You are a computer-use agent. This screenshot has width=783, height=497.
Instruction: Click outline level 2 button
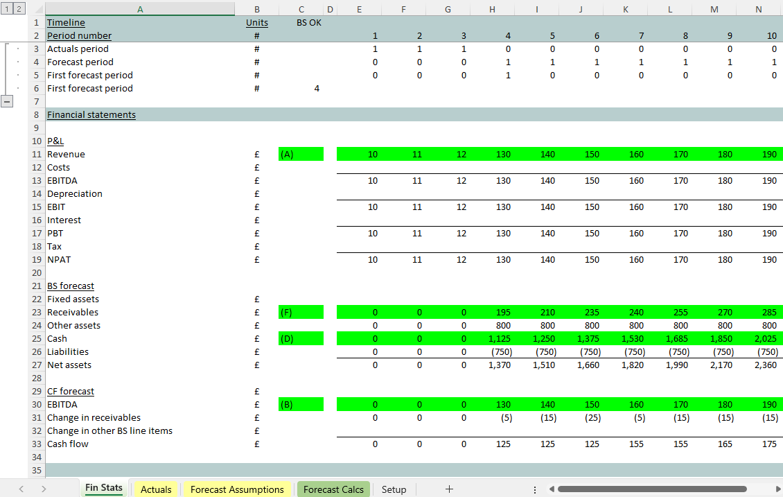click(x=19, y=8)
